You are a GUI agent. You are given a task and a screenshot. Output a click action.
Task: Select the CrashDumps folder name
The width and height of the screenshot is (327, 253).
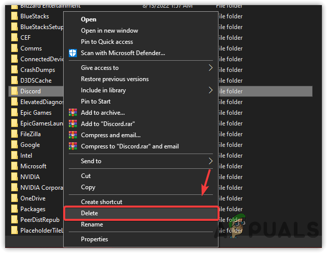coord(38,70)
